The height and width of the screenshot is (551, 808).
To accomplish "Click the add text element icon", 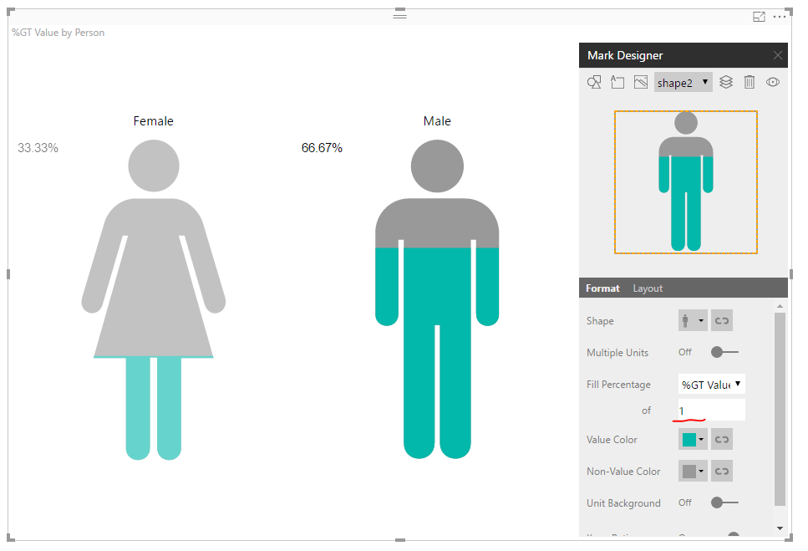I will 617,83.
